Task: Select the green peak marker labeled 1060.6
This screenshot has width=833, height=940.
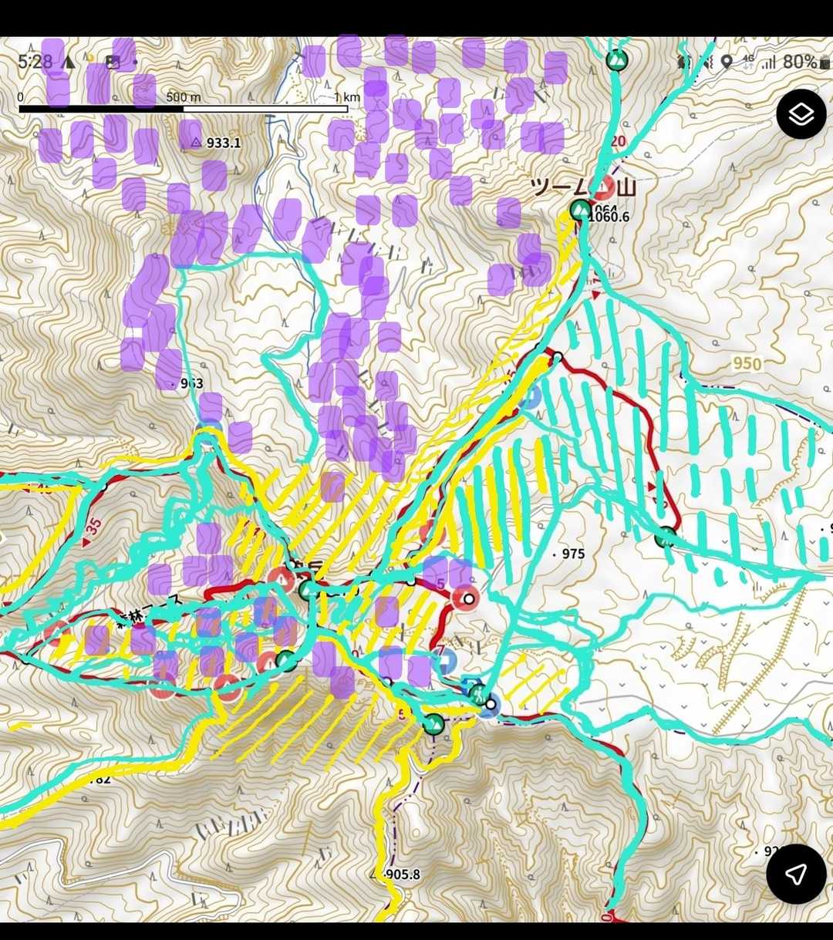Action: [580, 209]
